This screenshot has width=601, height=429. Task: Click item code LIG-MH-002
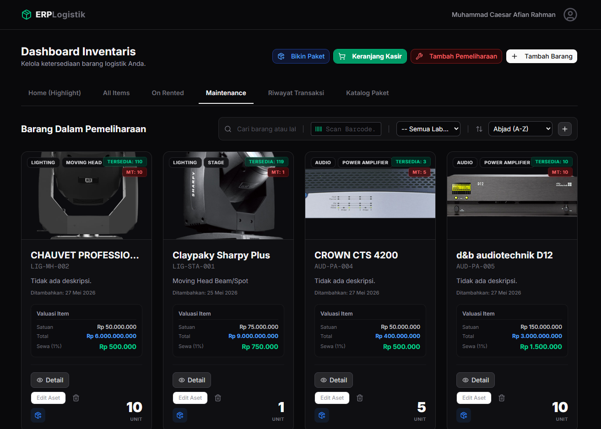coord(50,266)
